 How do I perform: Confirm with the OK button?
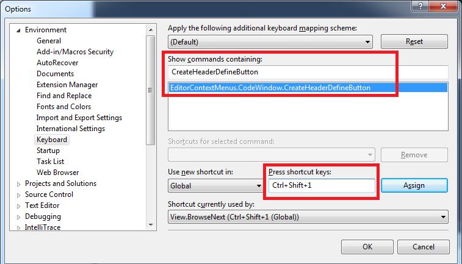pos(367,247)
